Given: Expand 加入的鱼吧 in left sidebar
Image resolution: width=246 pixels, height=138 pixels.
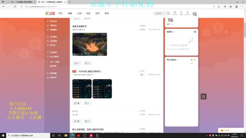Looking at the screenshot, I should click(53, 57).
